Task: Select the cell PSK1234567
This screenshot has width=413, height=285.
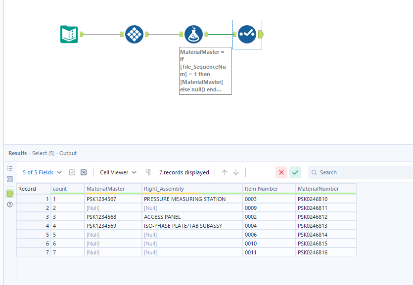Action: coord(113,199)
